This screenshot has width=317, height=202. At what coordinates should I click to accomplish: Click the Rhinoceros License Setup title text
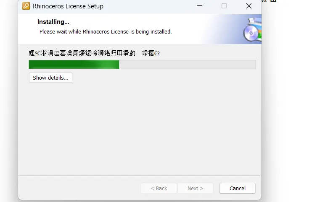[x=68, y=6]
